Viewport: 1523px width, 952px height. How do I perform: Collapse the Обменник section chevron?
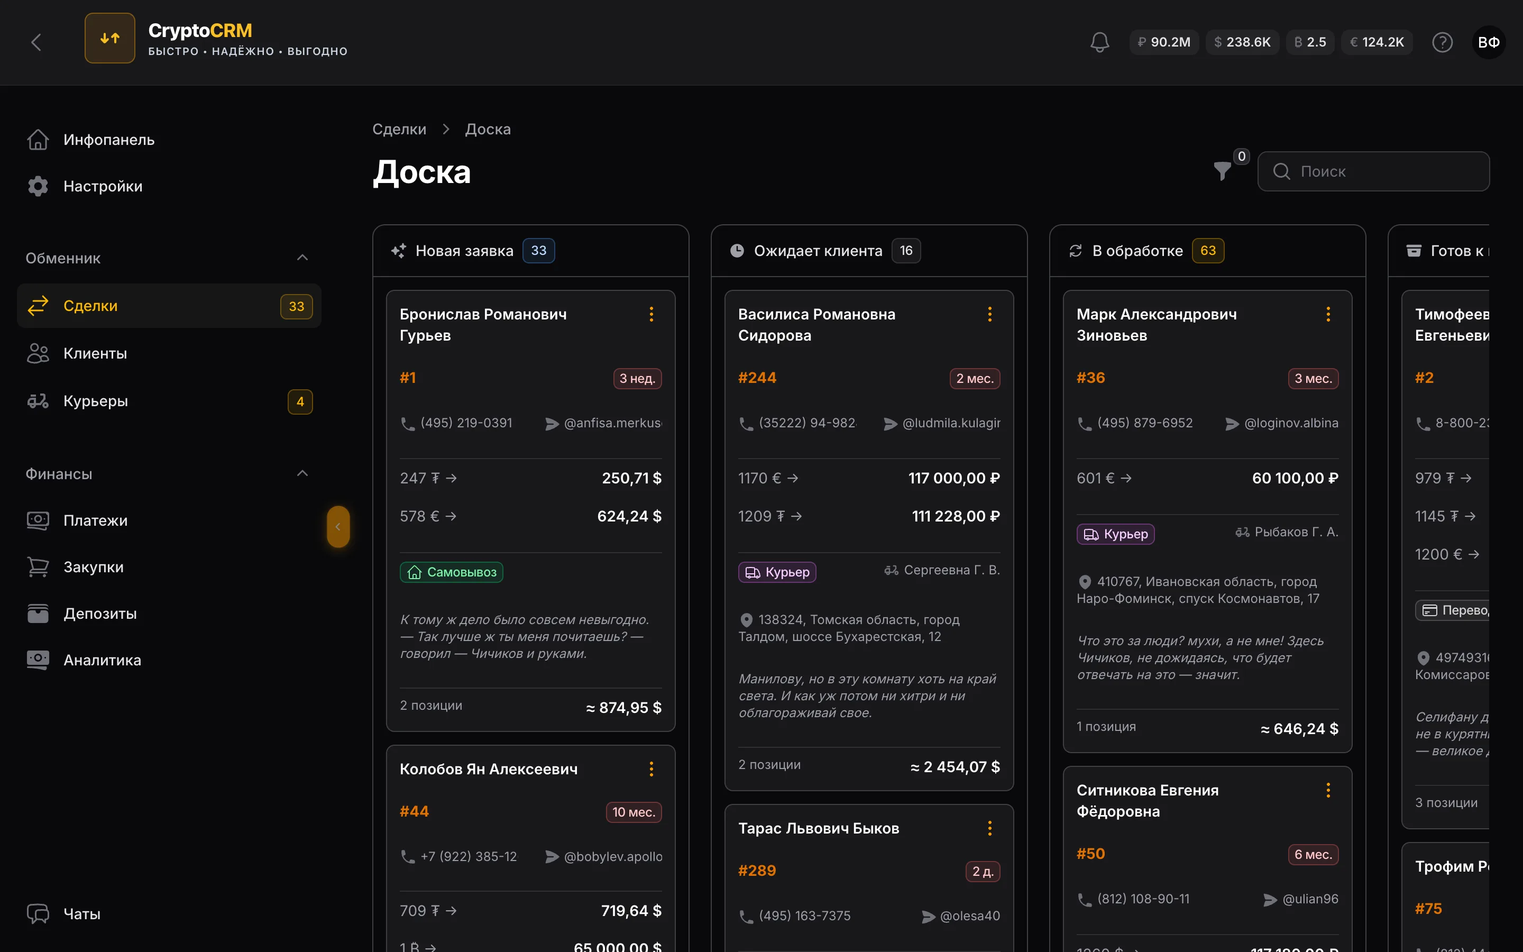tap(302, 258)
